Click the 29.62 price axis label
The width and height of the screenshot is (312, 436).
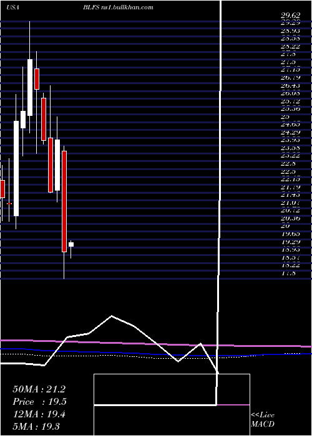290,16
